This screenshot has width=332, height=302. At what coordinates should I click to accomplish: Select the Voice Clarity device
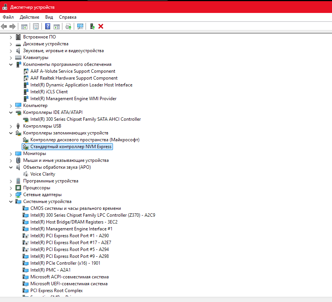43,174
